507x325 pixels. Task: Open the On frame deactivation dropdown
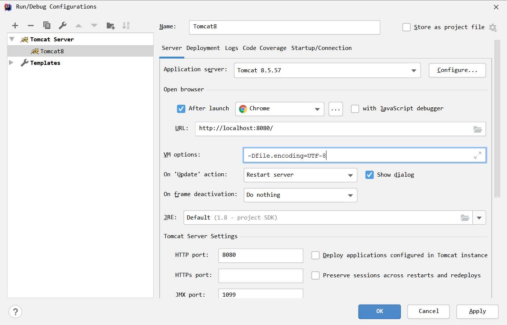(x=300, y=195)
